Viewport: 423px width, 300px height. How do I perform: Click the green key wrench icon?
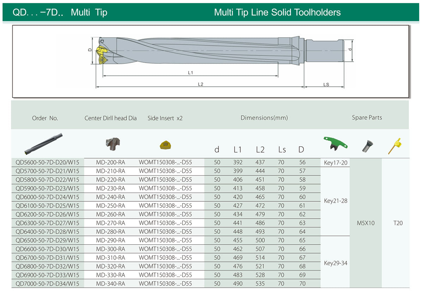pos(335,143)
